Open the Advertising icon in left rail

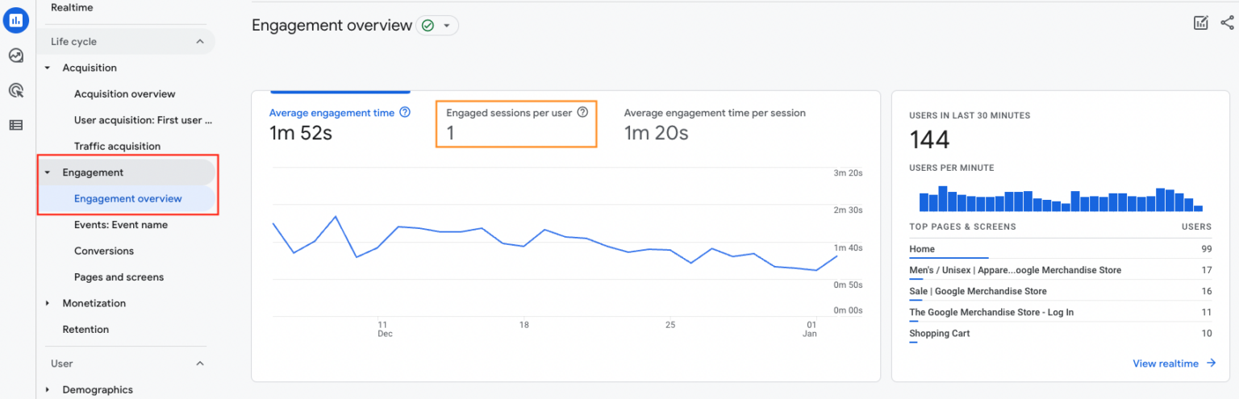pyautogui.click(x=15, y=90)
